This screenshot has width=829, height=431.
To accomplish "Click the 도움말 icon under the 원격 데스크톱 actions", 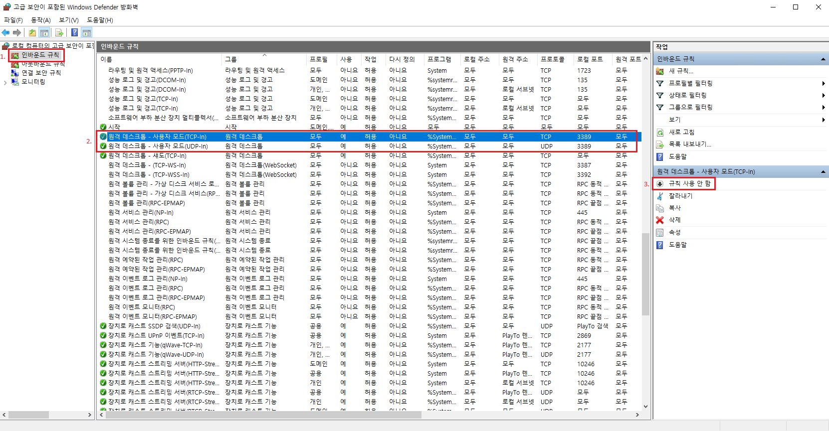I will [x=660, y=245].
